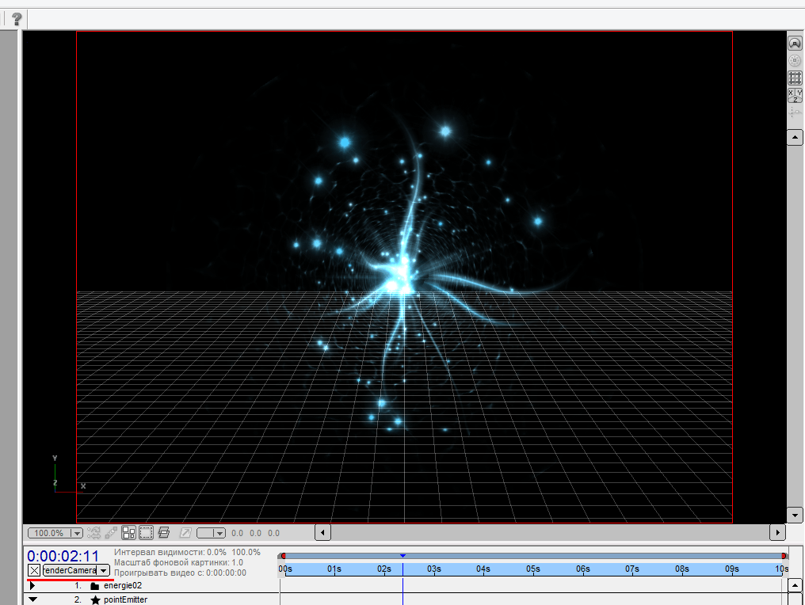Click the renderCamera name field
Viewport: 805px width, 605px height.
70,571
